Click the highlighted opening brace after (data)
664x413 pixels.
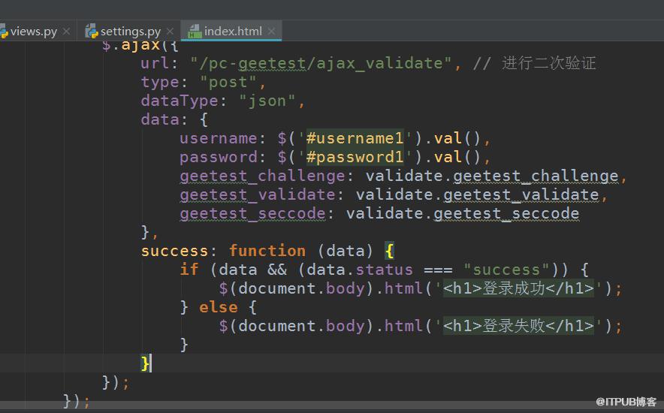click(390, 251)
